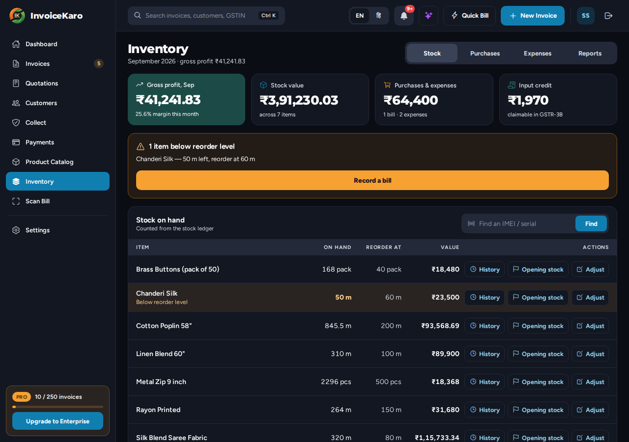
Task: Click the PRO plan badge
Action: coord(22,397)
